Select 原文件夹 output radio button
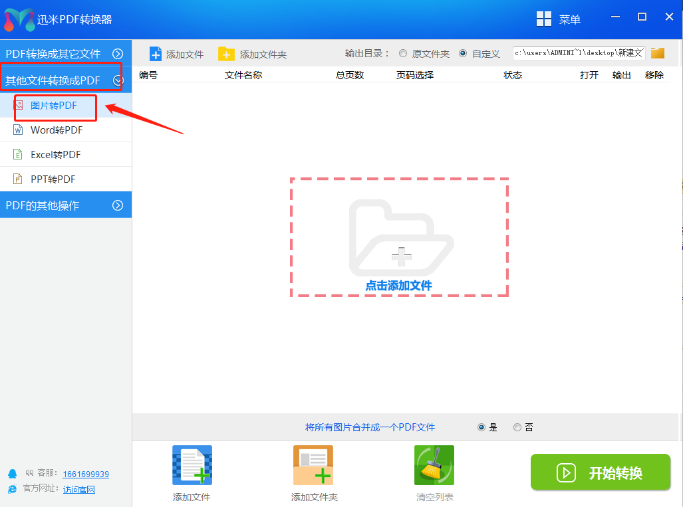This screenshot has width=683, height=507. point(403,54)
